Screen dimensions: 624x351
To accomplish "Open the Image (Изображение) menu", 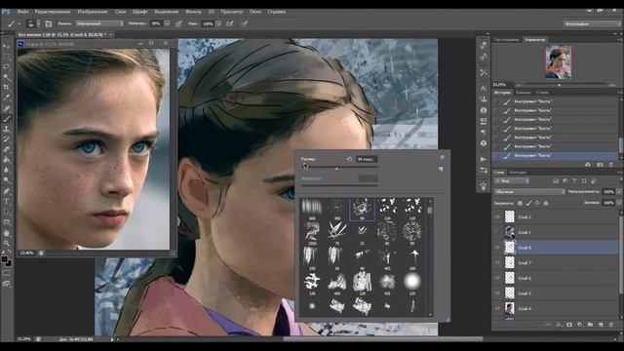I will 93,12.
